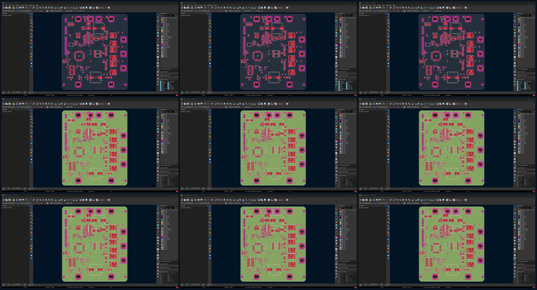
Task: Select Add Via tool in top-left window right toolbar
Action: click(158, 30)
